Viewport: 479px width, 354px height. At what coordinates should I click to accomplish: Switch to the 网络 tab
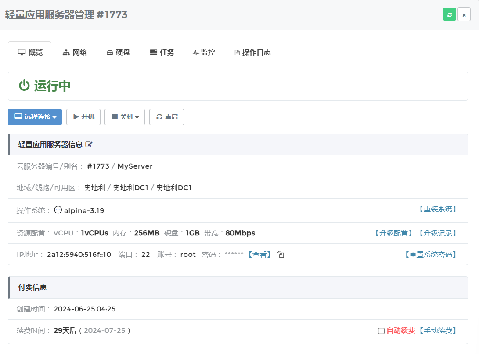point(75,53)
